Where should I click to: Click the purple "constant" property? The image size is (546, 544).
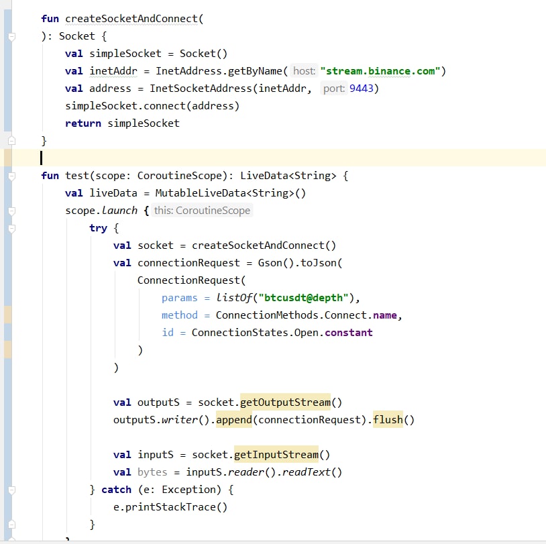tap(349, 333)
